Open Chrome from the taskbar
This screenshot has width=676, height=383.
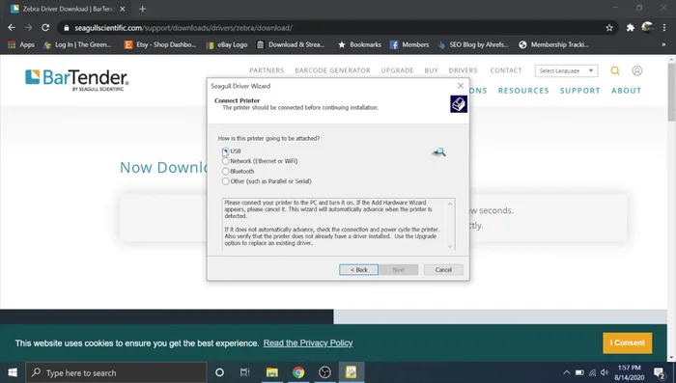tap(298, 372)
